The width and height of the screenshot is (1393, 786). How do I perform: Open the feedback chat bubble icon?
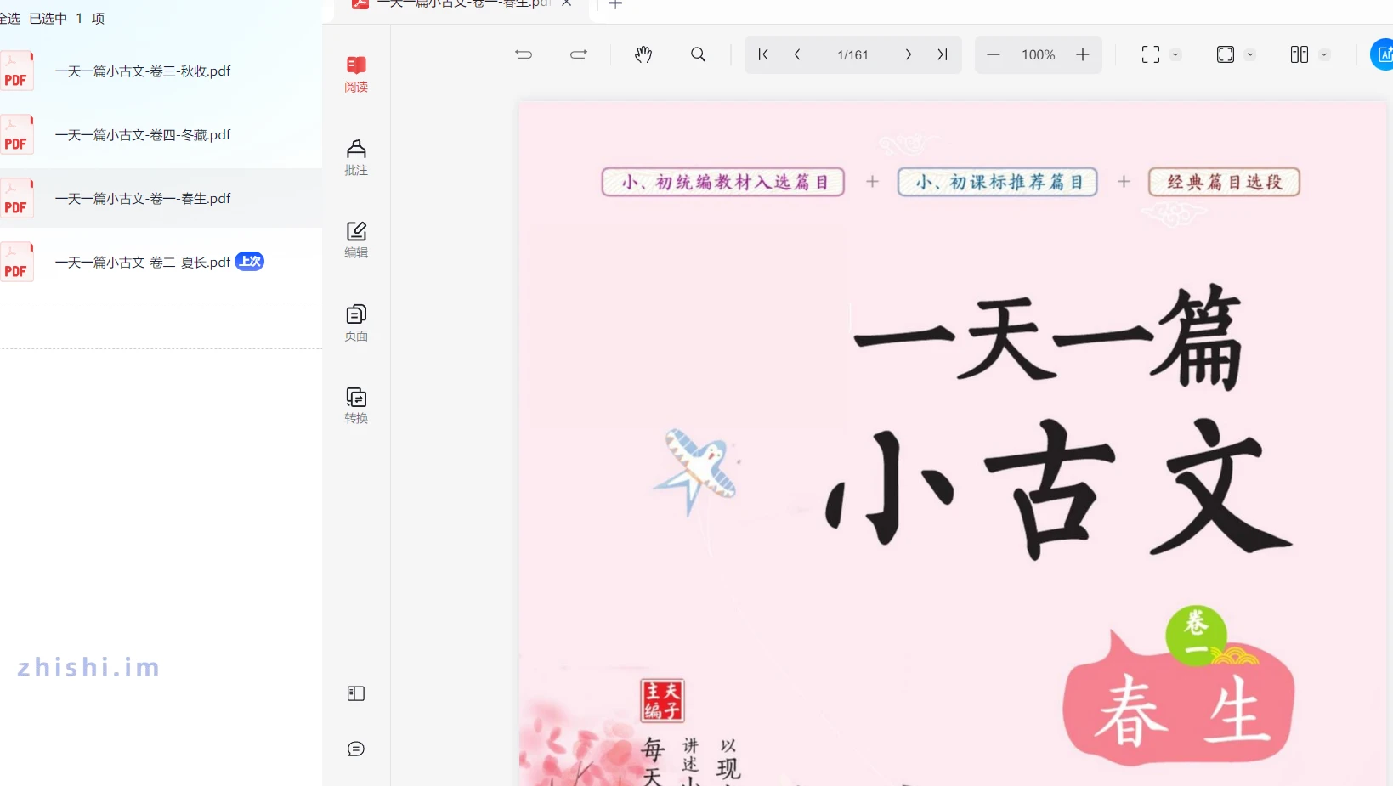pos(356,749)
